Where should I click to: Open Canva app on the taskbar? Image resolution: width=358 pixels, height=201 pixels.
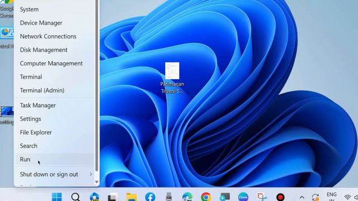click(243, 197)
